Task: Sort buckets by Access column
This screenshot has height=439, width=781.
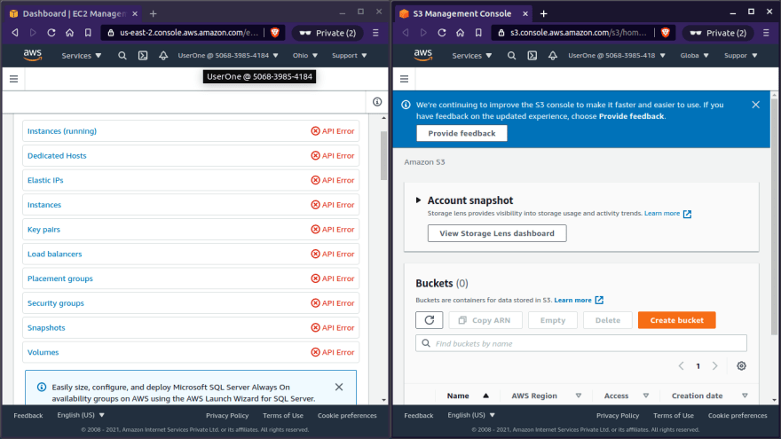Action: [626, 396]
